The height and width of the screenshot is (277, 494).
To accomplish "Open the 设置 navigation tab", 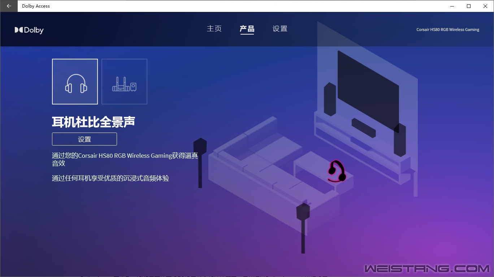I will (279, 29).
